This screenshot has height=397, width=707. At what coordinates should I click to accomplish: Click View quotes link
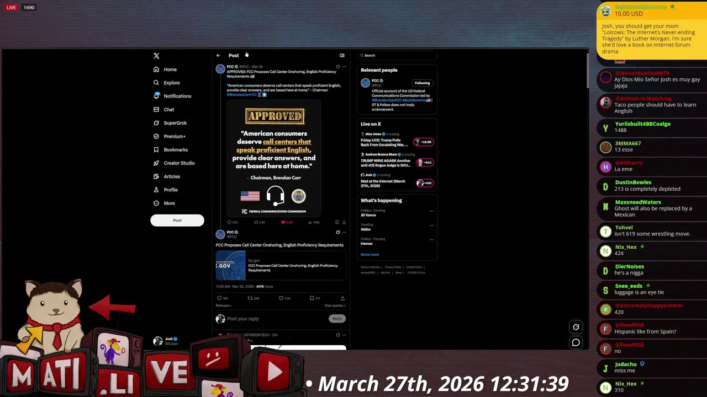pyautogui.click(x=335, y=305)
